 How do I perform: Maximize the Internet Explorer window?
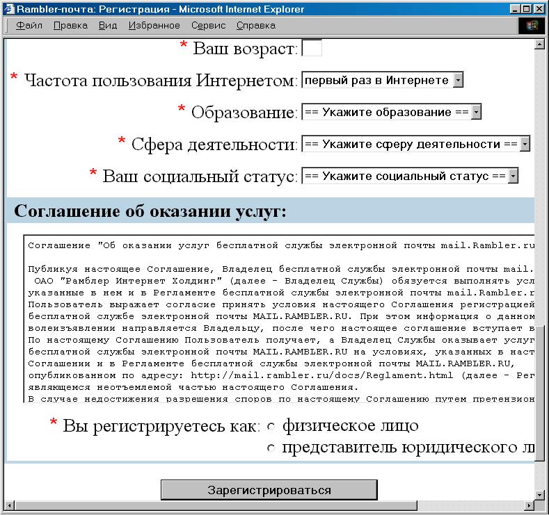[x=526, y=9]
